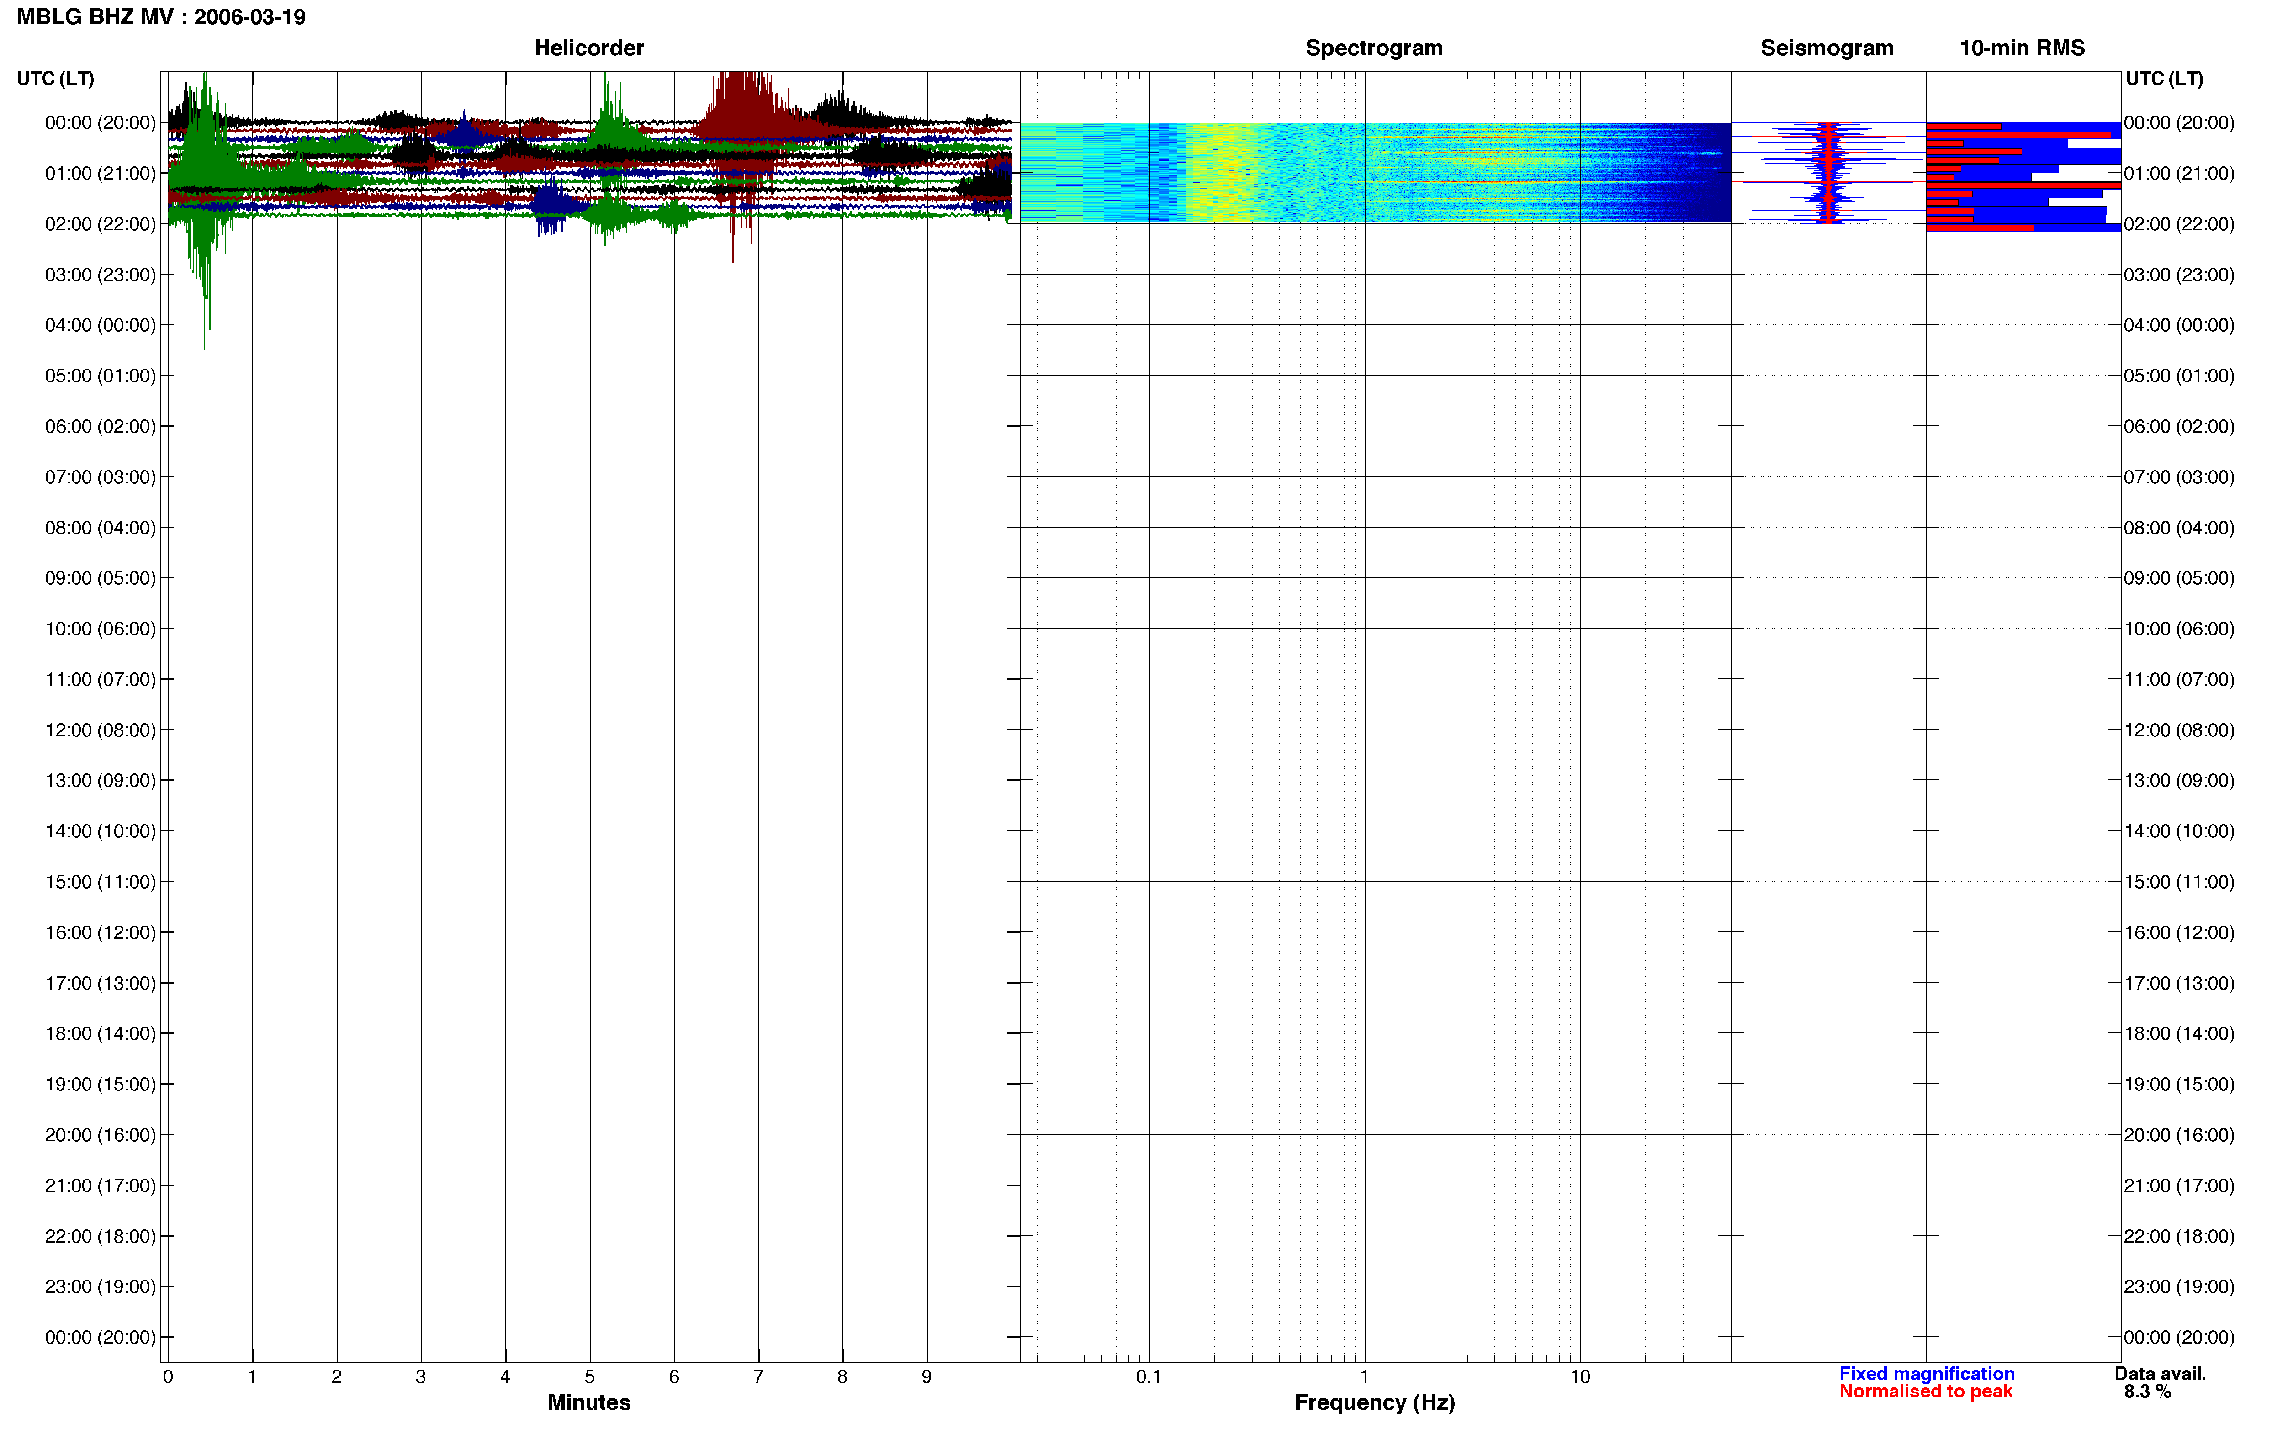The image size is (2293, 1434).
Task: Click left axis label '02:00 (22:00)'
Action: 101,224
